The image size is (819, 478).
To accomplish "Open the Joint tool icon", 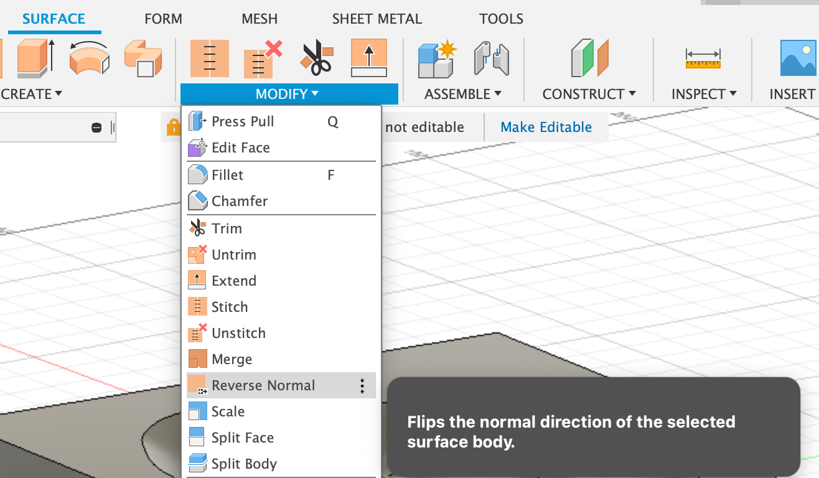I will pos(491,57).
